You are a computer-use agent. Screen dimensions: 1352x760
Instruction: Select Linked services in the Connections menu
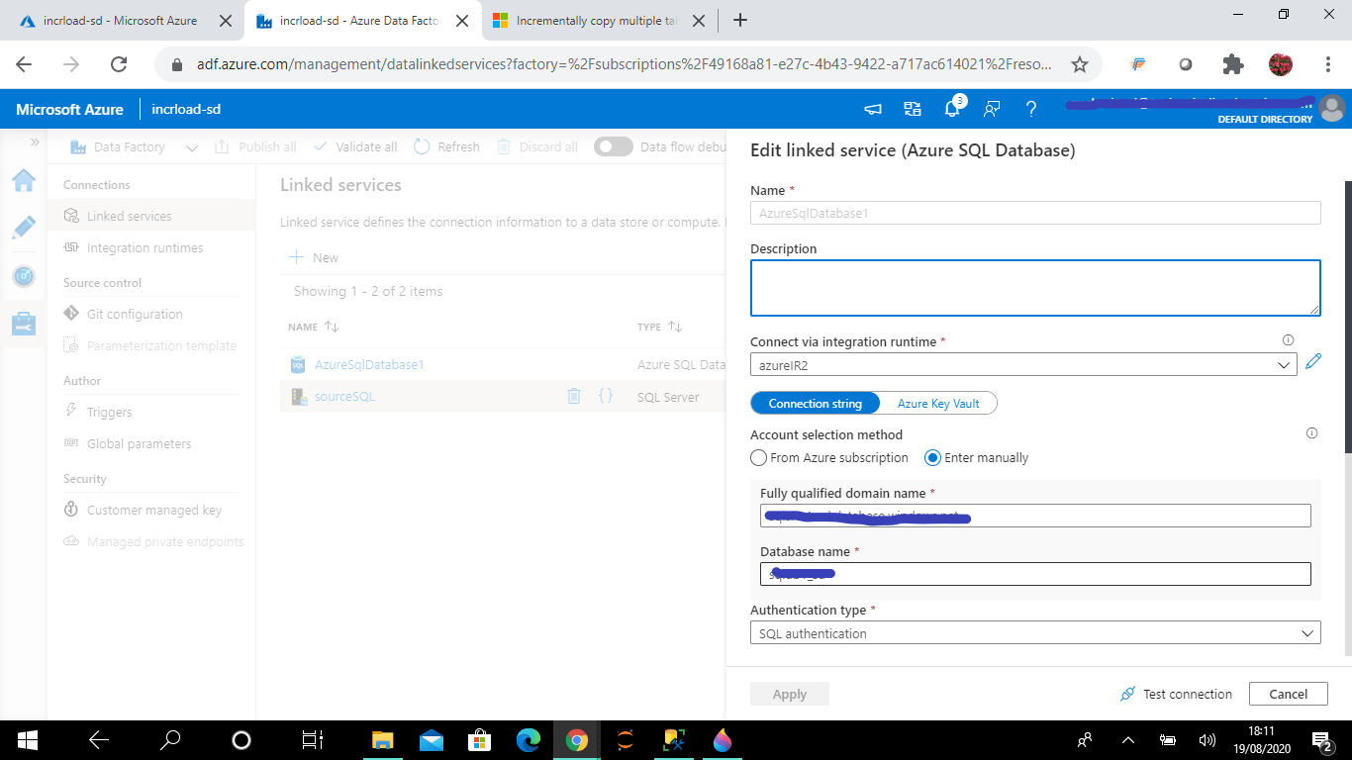tap(129, 216)
